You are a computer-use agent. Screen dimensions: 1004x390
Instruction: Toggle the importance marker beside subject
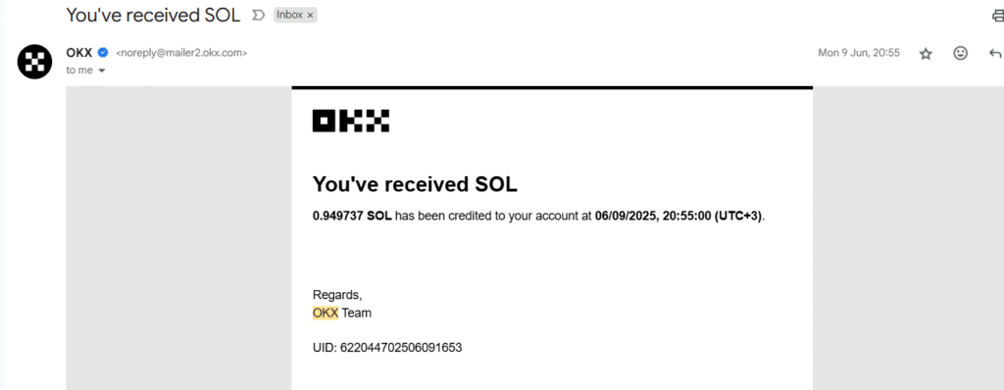[258, 15]
